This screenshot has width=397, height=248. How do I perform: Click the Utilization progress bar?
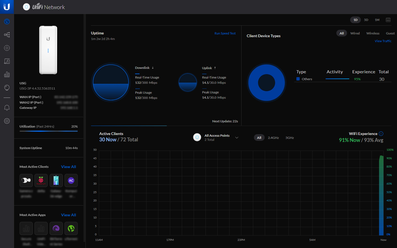pos(49,131)
